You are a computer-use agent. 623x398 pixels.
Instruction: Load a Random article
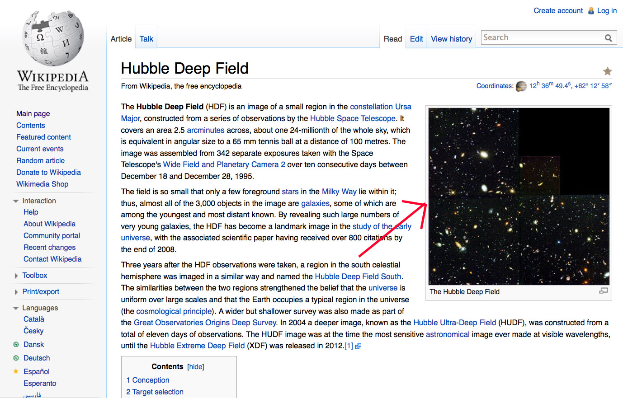pyautogui.click(x=40, y=160)
